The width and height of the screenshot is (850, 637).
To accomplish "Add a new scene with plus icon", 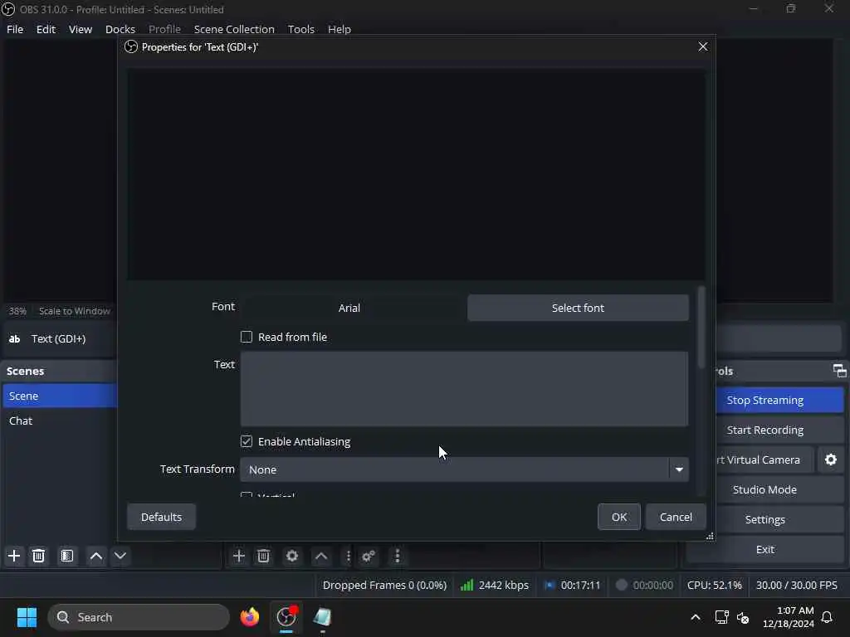I will coord(14,556).
